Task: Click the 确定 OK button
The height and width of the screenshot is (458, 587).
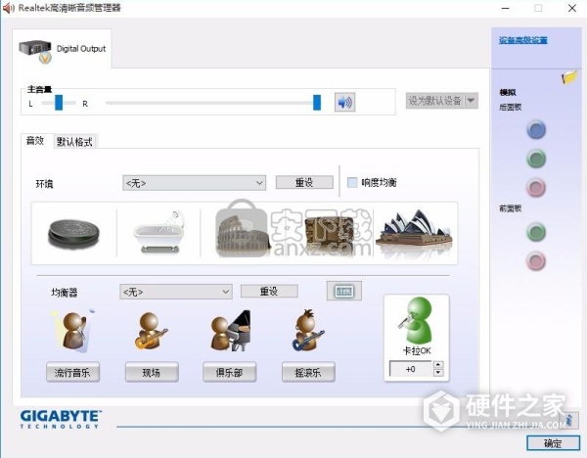Action: 553,443
